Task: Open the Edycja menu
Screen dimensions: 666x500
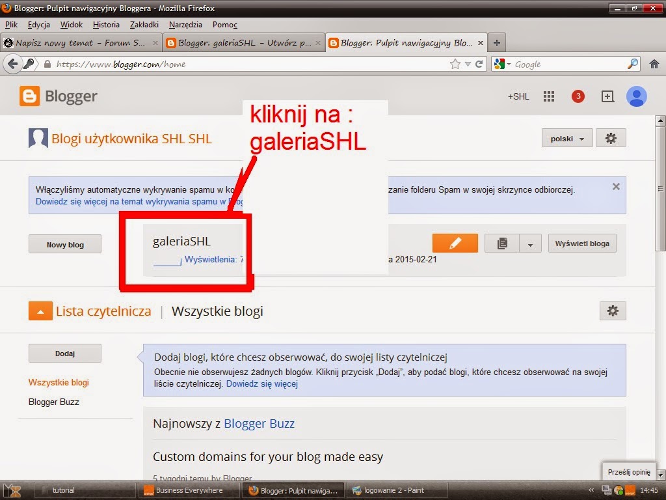Action: coord(39,25)
